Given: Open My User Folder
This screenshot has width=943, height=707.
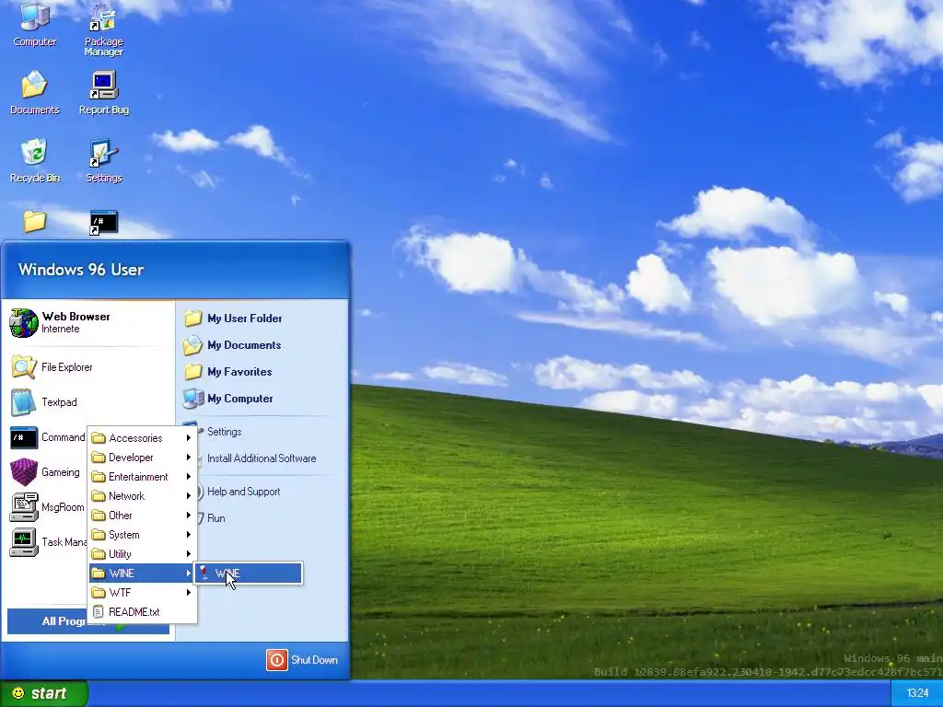Looking at the screenshot, I should (262, 318).
